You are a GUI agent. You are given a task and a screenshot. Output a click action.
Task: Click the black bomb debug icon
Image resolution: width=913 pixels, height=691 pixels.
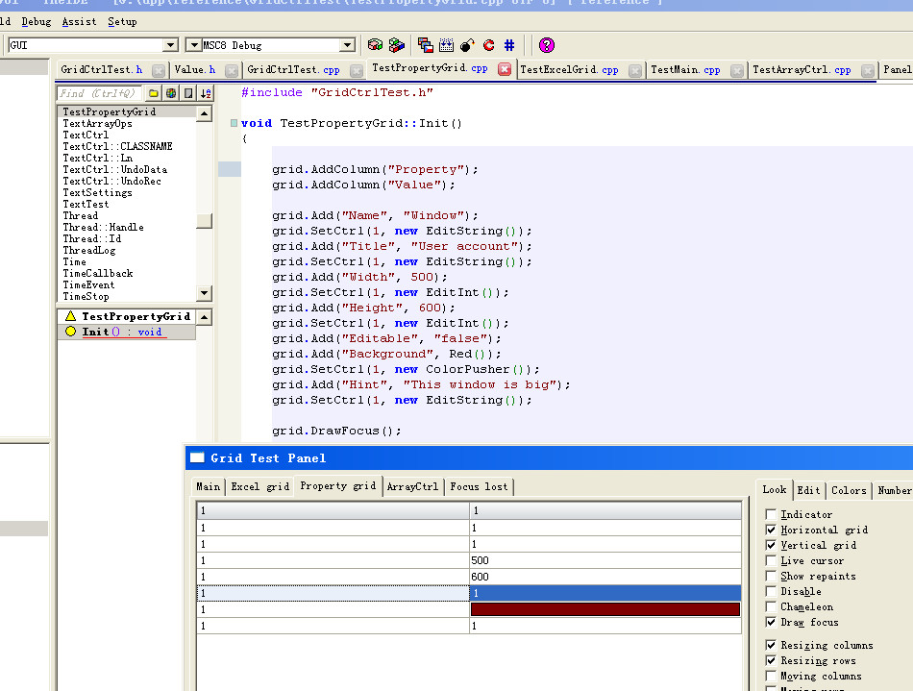tap(467, 45)
